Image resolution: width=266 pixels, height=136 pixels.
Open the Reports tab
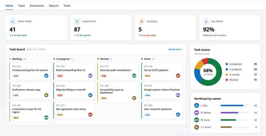(x=54, y=6)
